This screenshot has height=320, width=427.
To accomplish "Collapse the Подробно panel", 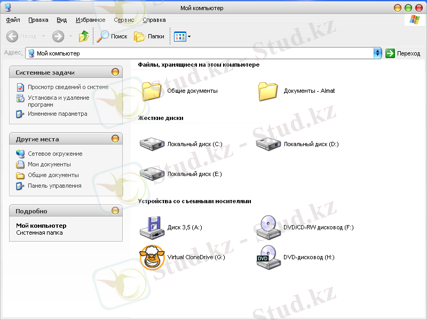I will coord(115,211).
